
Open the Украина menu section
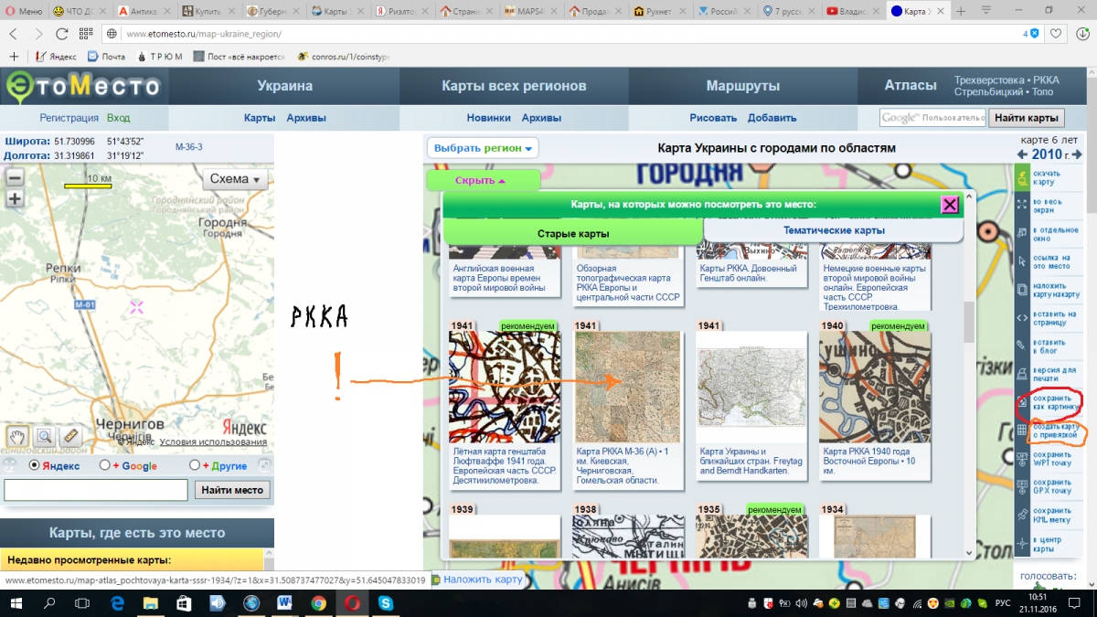pyautogui.click(x=285, y=86)
